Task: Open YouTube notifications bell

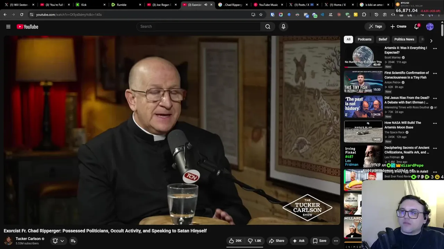Action: click(417, 26)
